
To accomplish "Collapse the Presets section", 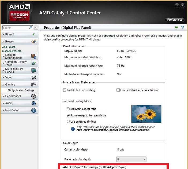I will [x=3, y=42].
